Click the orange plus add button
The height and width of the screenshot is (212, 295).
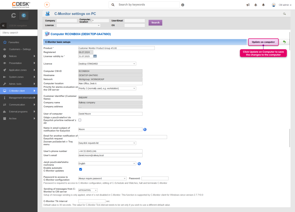coord(47,5)
